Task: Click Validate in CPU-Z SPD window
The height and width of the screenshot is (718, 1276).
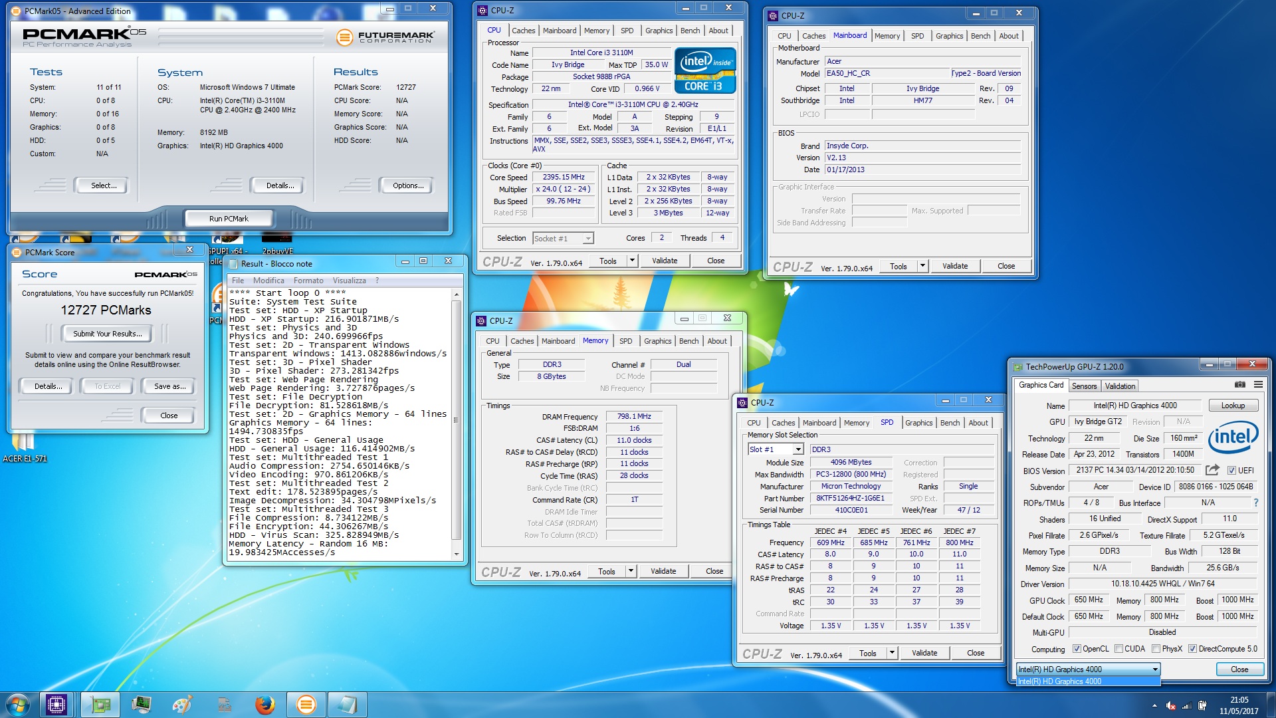Action: click(x=924, y=653)
